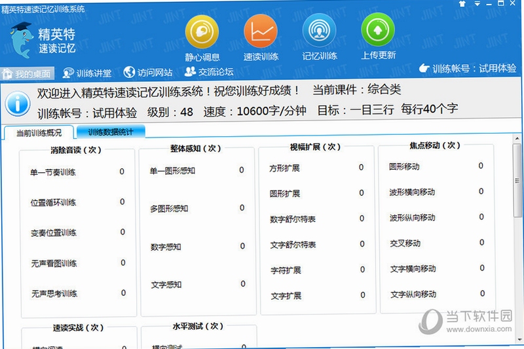The image size is (524, 349).
Task: Open 记忆训练 blue round icon
Action: pyautogui.click(x=319, y=30)
